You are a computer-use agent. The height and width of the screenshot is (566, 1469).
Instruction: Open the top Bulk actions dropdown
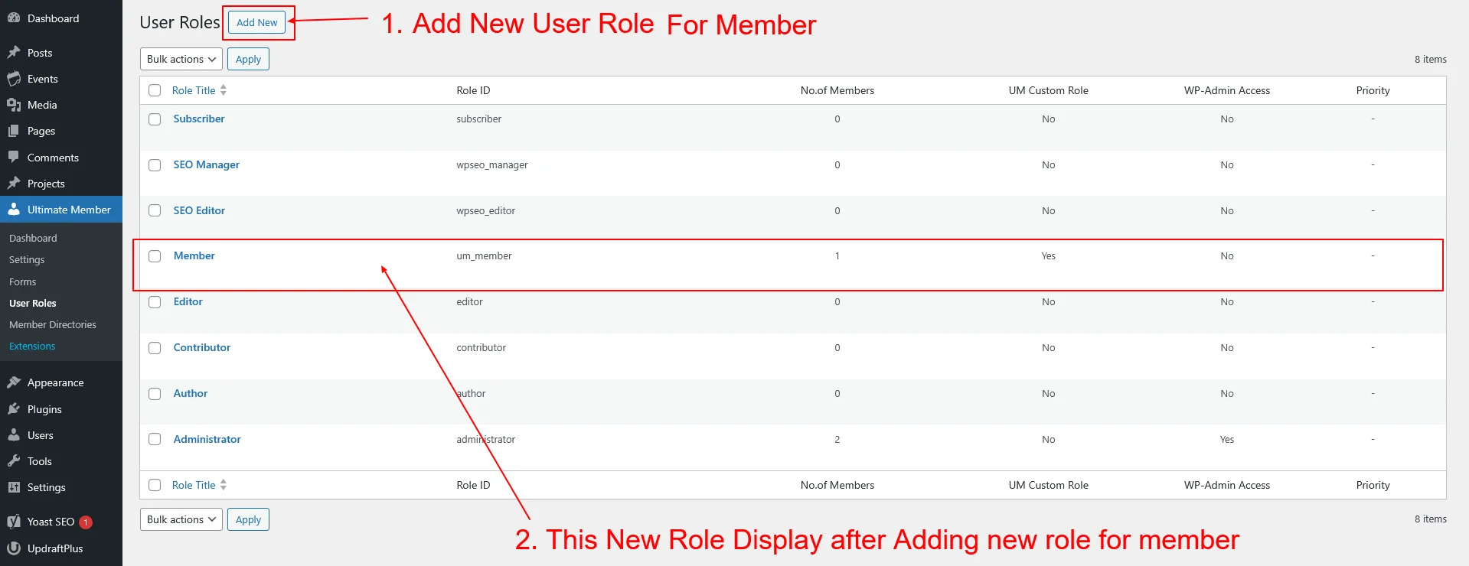181,59
